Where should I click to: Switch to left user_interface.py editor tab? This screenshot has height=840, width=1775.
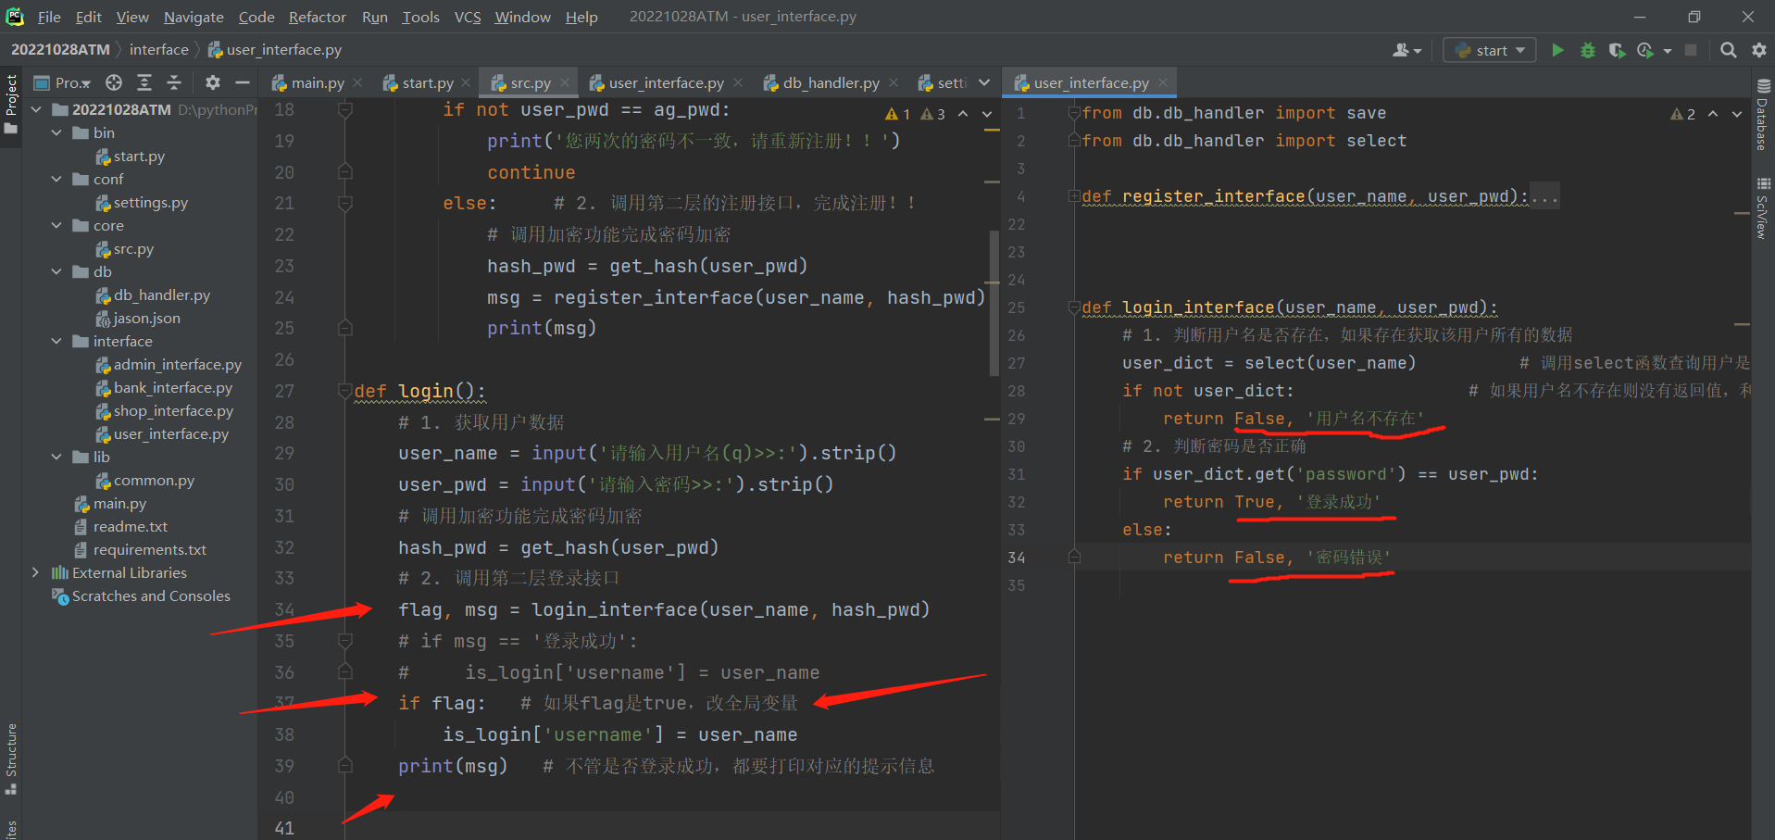[666, 82]
